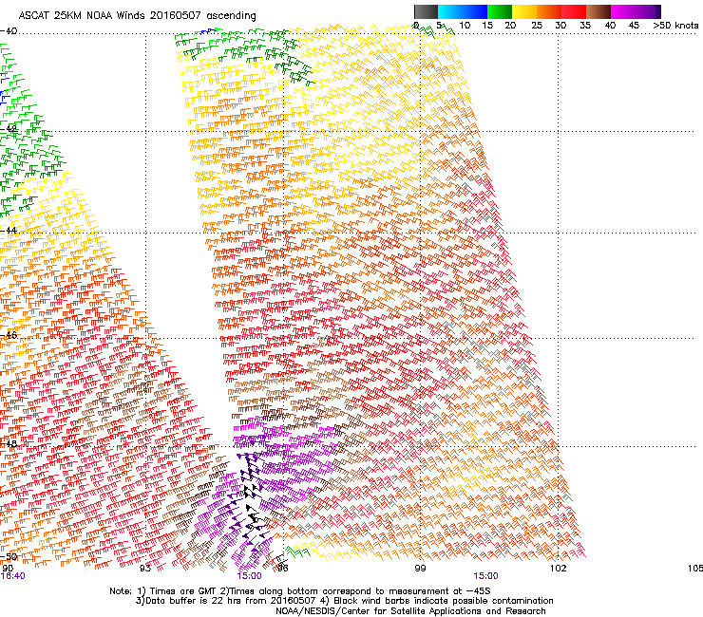Click the '99' longitude axis label
This screenshot has width=703, height=617.
point(420,569)
